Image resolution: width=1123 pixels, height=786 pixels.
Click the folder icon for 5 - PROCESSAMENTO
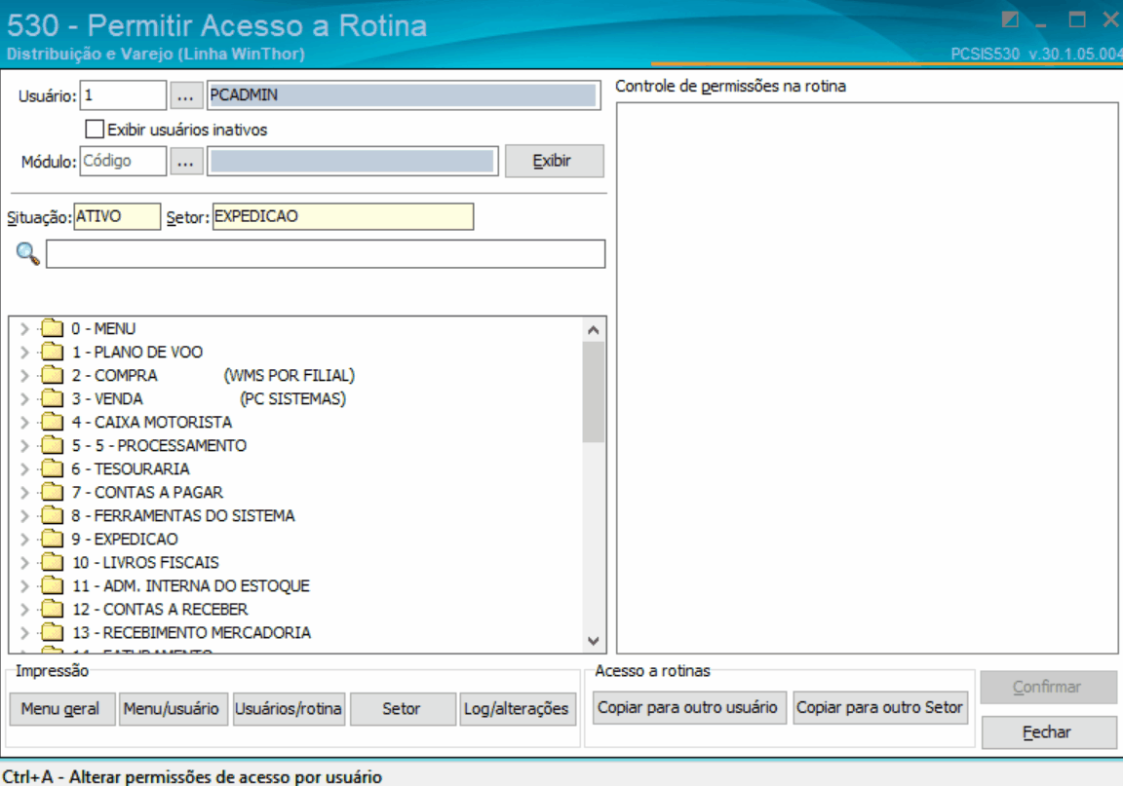coord(52,445)
